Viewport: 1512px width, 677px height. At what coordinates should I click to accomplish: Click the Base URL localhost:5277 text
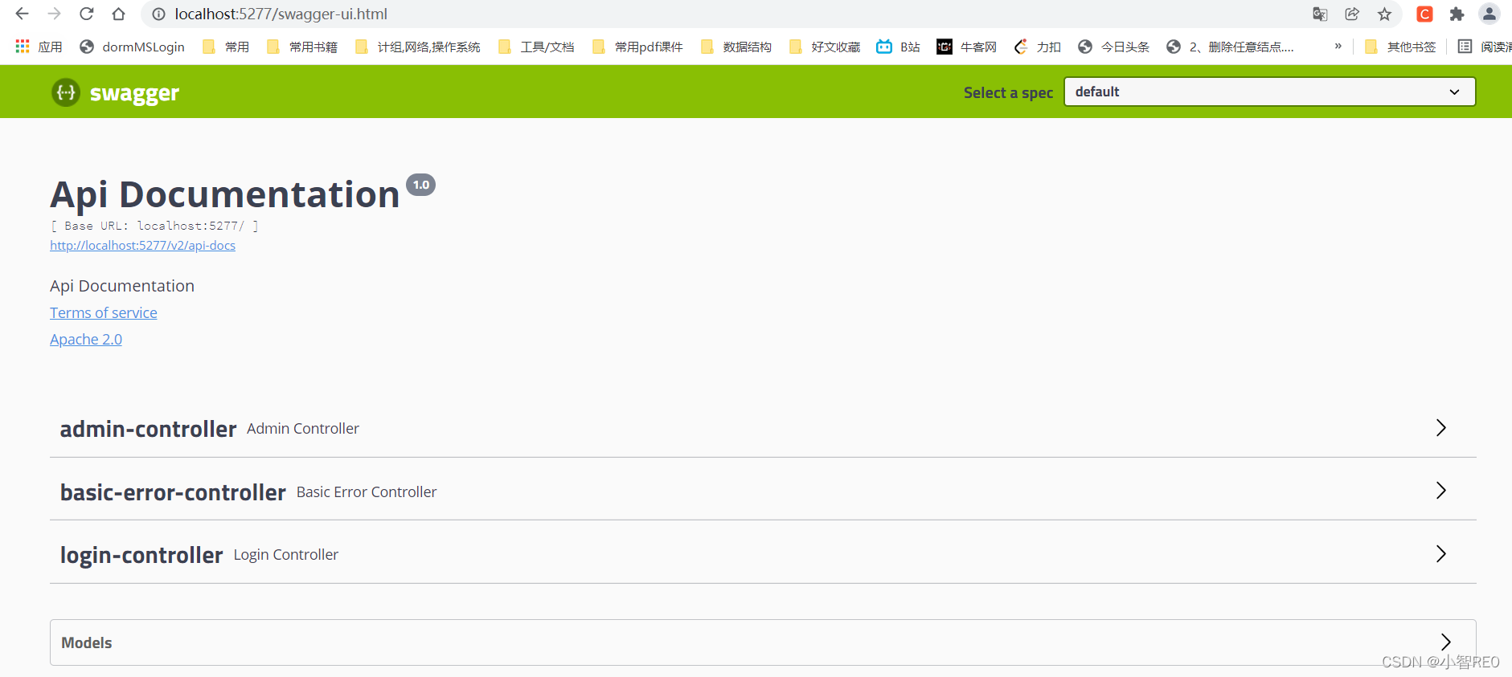154,226
